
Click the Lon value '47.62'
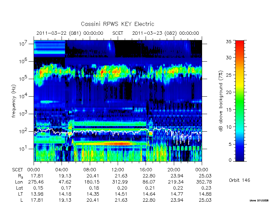(x=65, y=182)
